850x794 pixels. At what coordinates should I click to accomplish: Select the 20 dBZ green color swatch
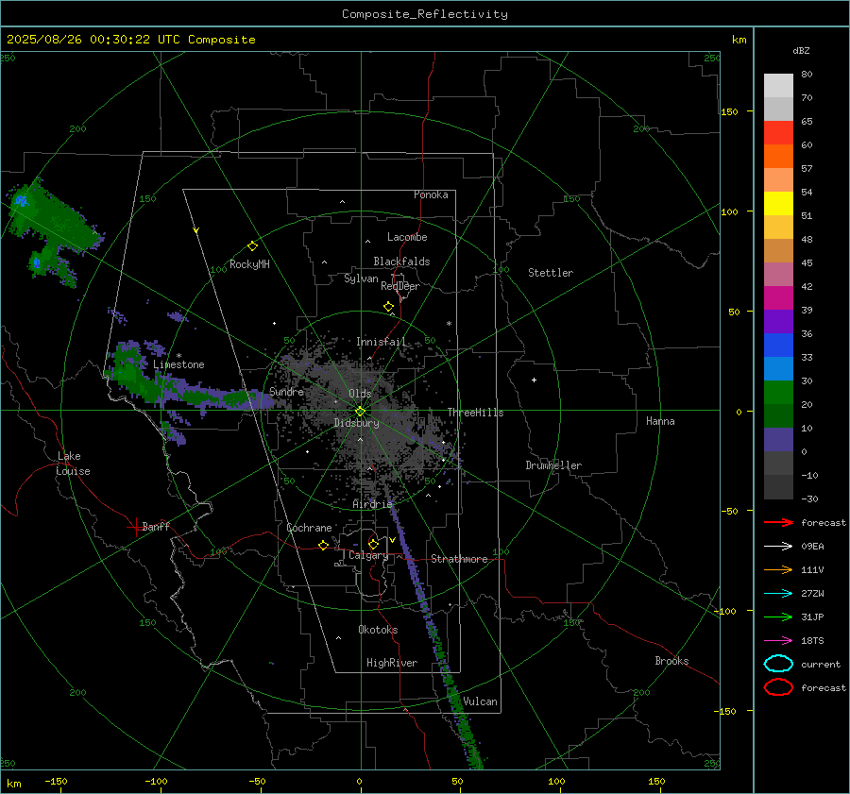(x=778, y=392)
